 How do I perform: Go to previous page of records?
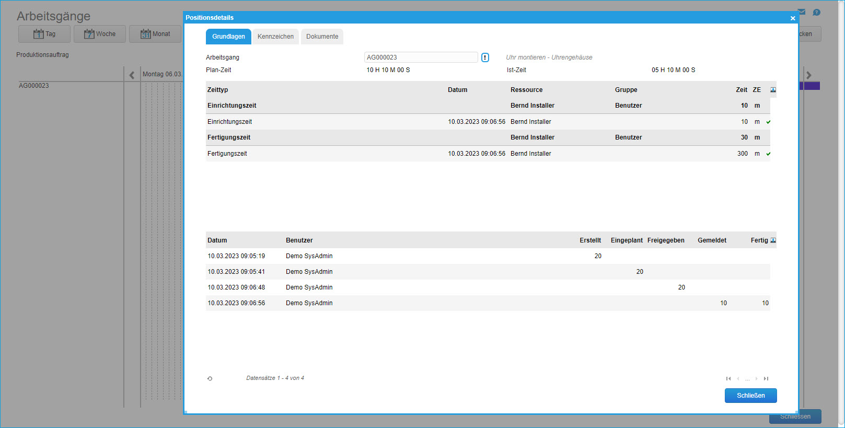(738, 378)
